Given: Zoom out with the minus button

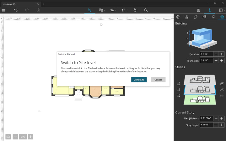Looking at the screenshot, I should pos(15,137).
